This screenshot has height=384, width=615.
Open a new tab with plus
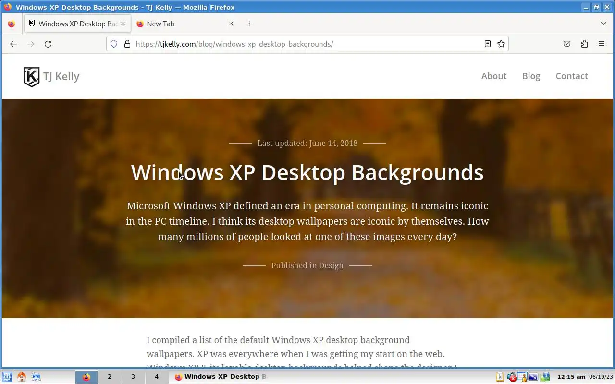(x=249, y=24)
